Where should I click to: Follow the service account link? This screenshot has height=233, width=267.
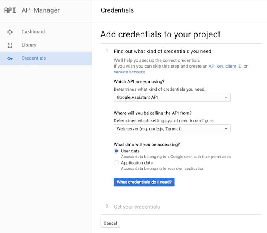tap(129, 72)
